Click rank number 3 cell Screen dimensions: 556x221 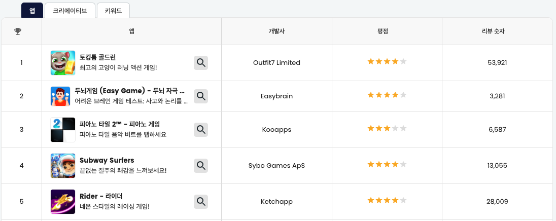21,130
